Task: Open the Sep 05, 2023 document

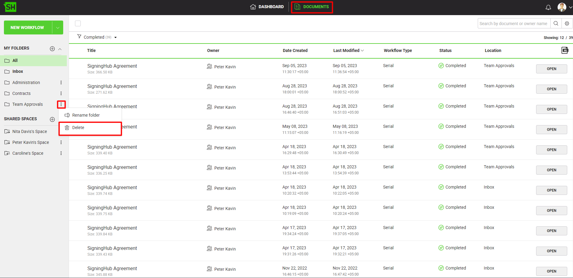Action: [551, 69]
